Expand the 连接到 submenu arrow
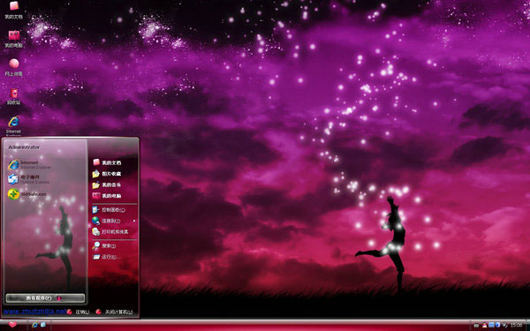The width and height of the screenshot is (530, 331). [134, 221]
